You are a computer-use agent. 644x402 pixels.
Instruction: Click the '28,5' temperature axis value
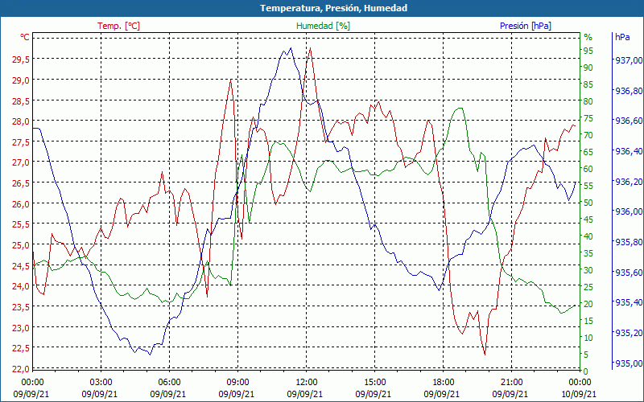[21, 101]
